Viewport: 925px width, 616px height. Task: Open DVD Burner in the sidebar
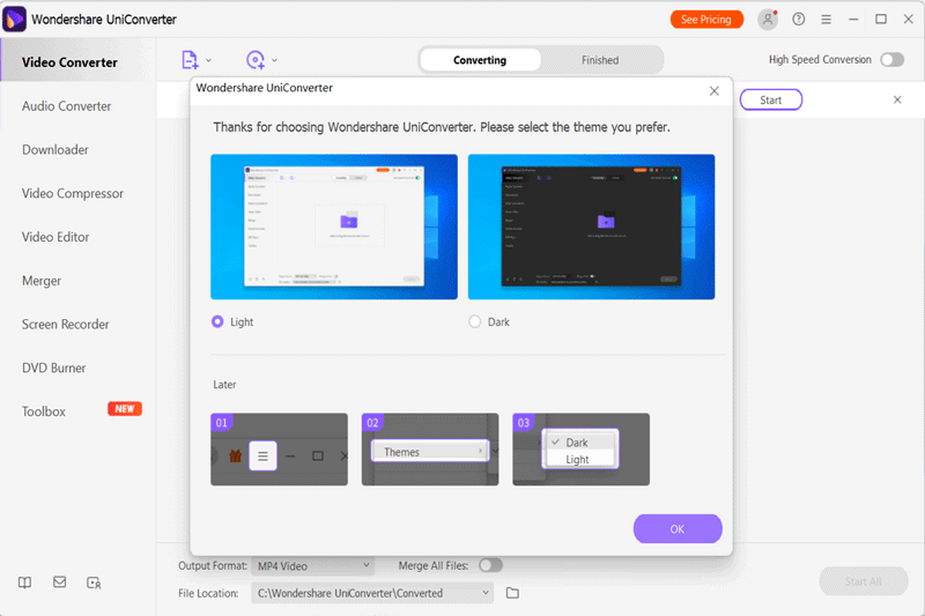coord(54,368)
